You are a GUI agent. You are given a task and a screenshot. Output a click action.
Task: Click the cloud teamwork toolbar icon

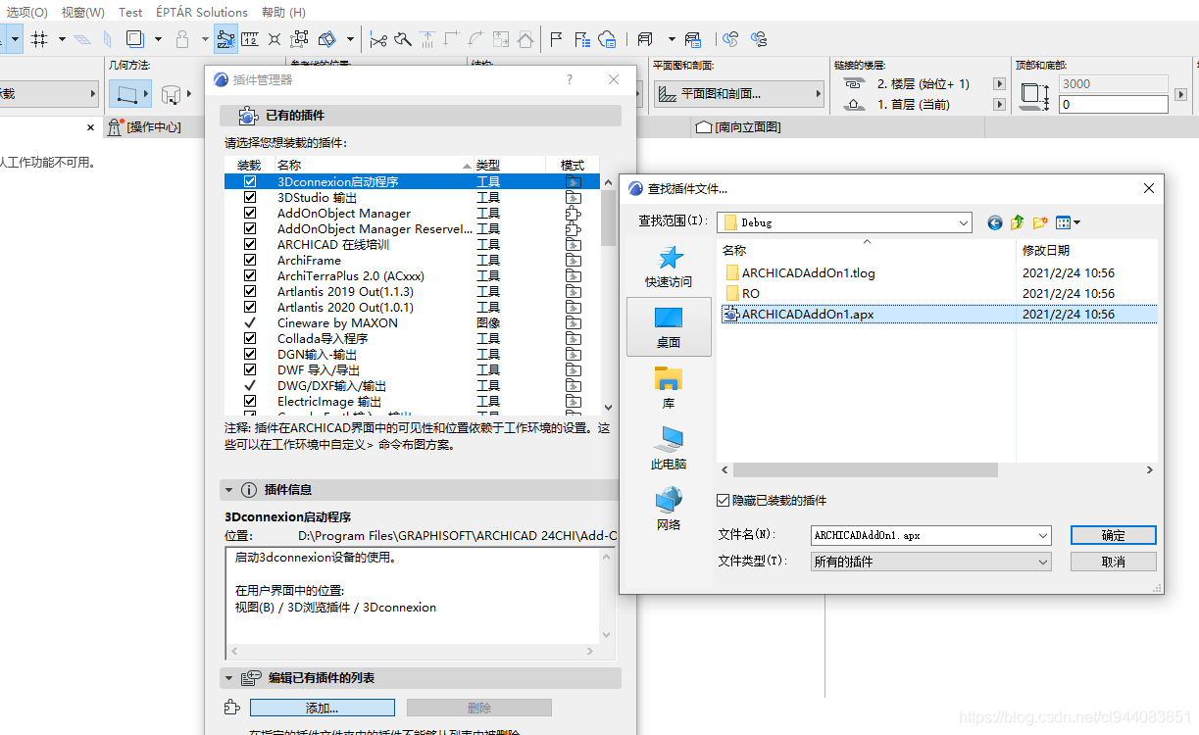click(x=607, y=39)
